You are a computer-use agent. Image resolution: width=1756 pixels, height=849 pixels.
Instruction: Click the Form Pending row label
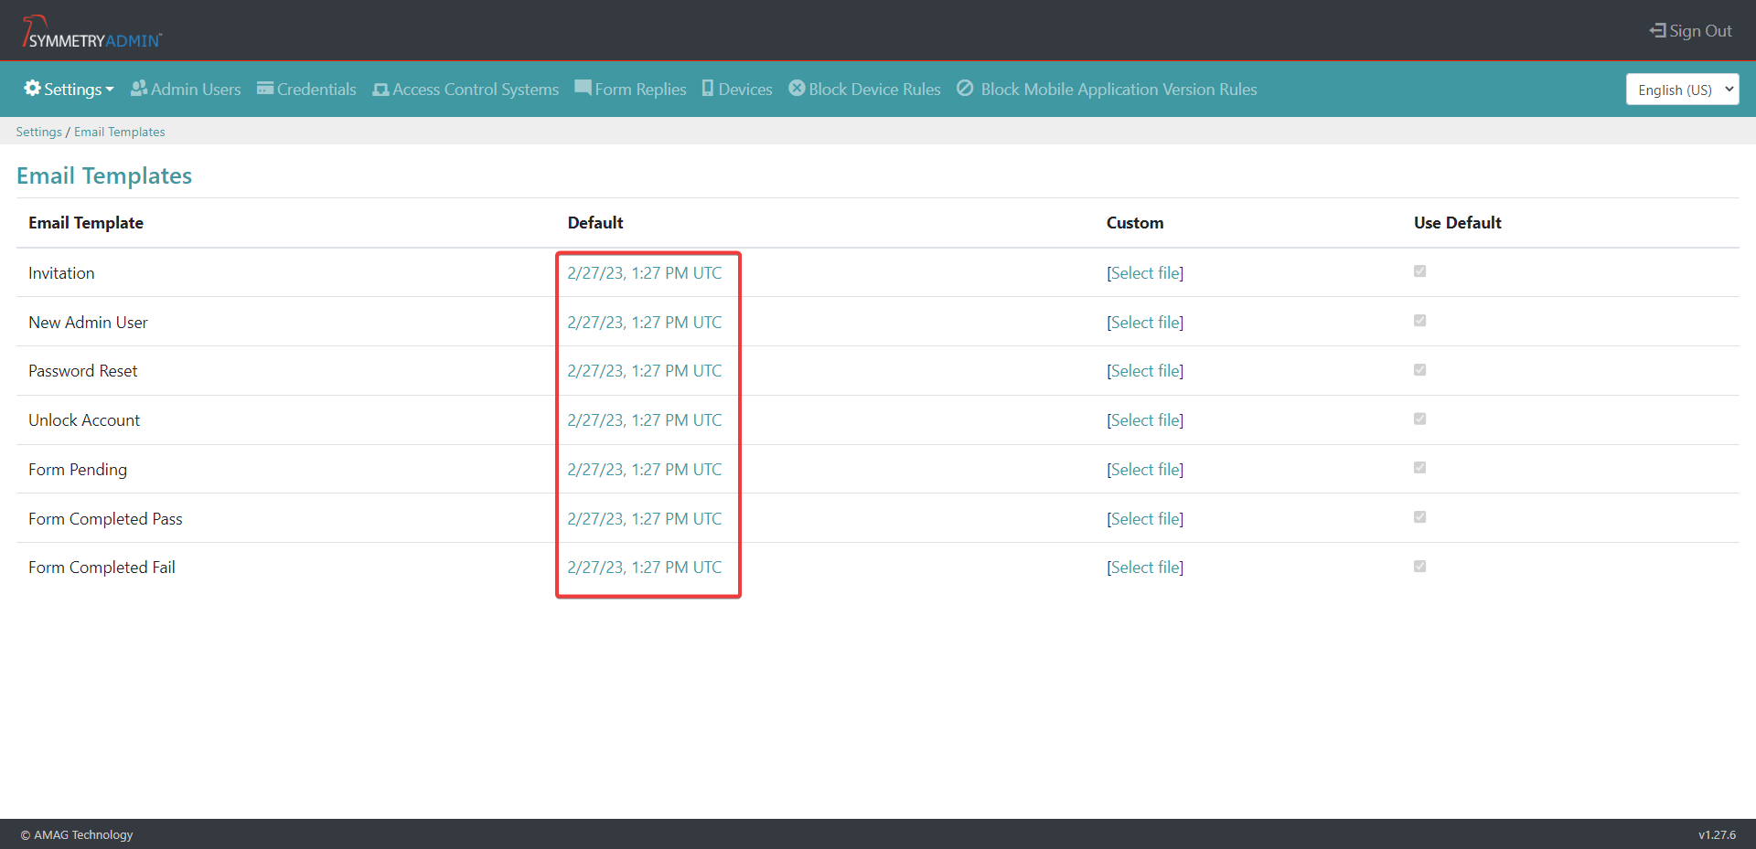coord(78,469)
